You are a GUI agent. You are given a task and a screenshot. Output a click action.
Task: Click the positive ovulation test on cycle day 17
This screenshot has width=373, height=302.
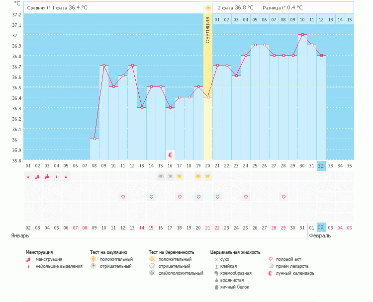click(x=180, y=176)
